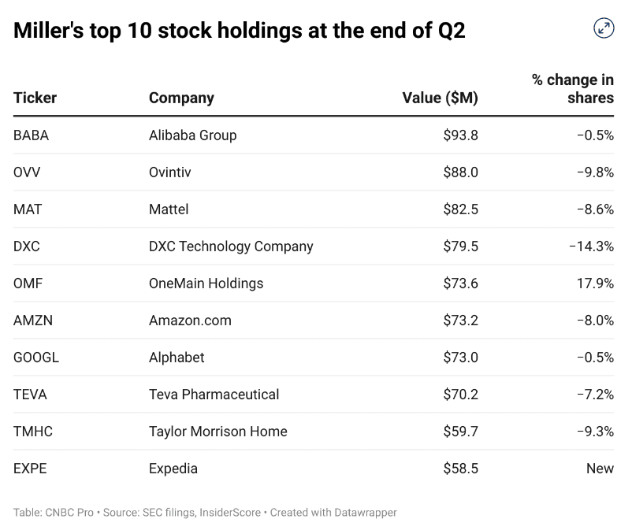Select the BABA ticker cell

click(32, 135)
